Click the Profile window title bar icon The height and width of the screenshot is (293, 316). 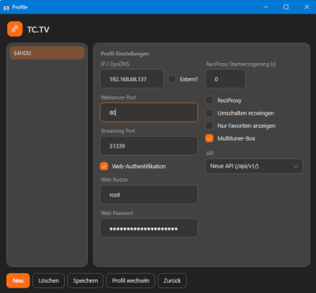pos(6,7)
